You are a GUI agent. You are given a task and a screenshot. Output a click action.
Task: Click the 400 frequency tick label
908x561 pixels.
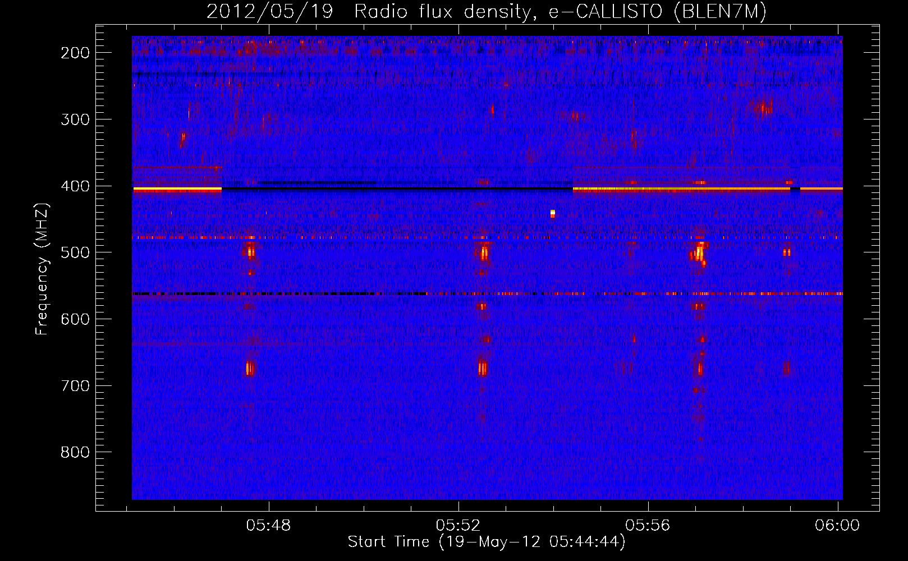tap(75, 186)
